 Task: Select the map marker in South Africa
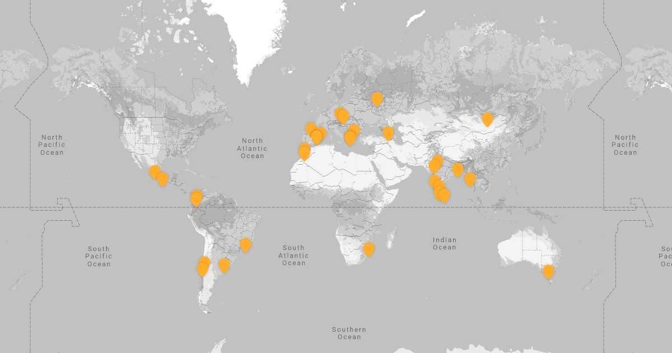coord(368,249)
